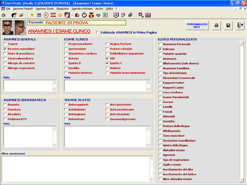Viewport: 247px width, 185px height.
Task: Open new patient icon with head silhouette
Action: point(14,15)
